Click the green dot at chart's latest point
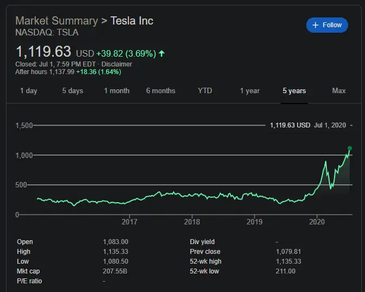 click(x=349, y=148)
